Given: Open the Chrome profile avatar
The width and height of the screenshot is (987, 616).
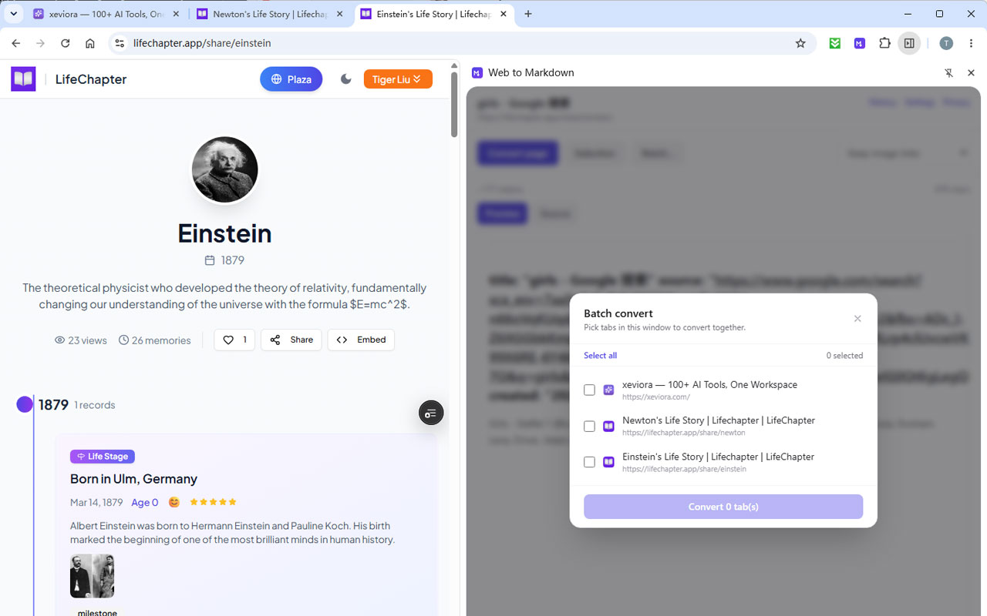Looking at the screenshot, I should click(946, 44).
